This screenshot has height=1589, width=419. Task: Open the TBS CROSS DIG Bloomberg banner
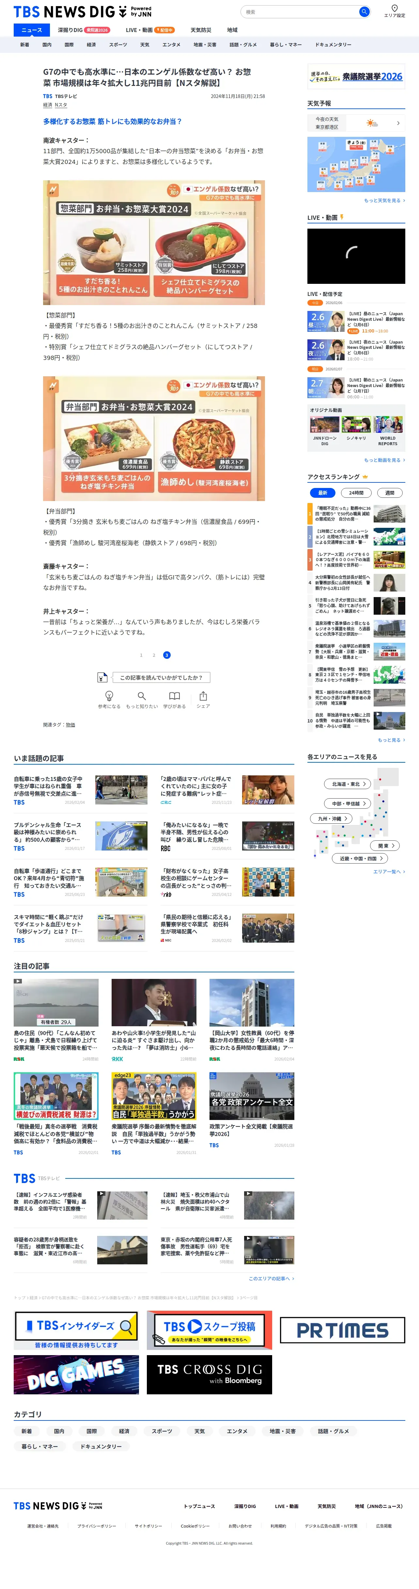coord(209,1375)
